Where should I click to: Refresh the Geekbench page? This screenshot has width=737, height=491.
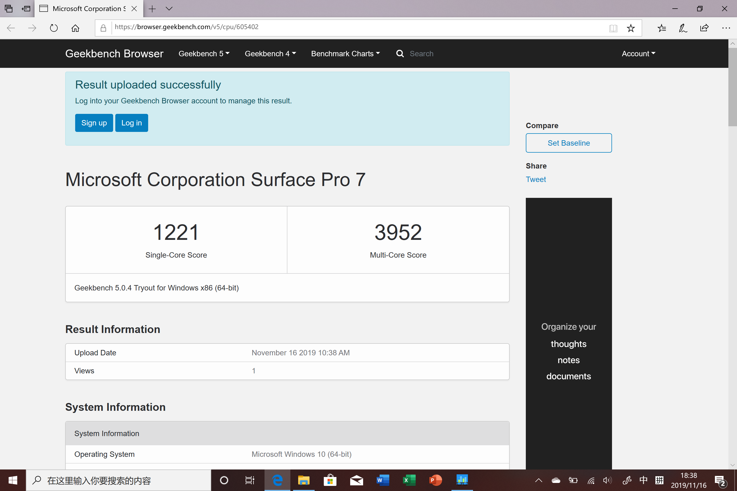pos(54,28)
